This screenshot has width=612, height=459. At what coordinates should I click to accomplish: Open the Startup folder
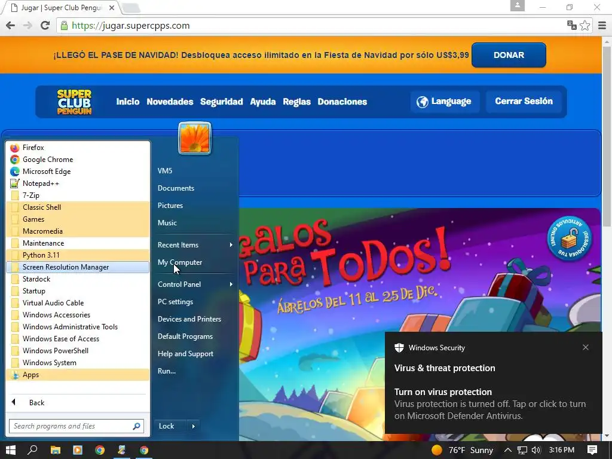click(x=78, y=291)
